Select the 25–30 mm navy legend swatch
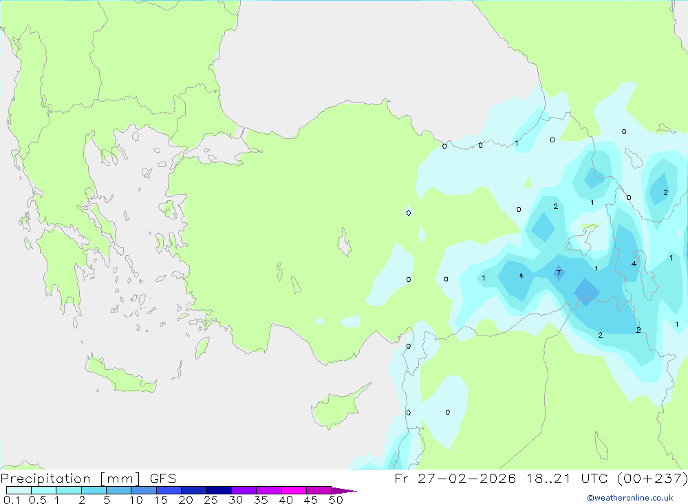The image size is (688, 504). [219, 490]
